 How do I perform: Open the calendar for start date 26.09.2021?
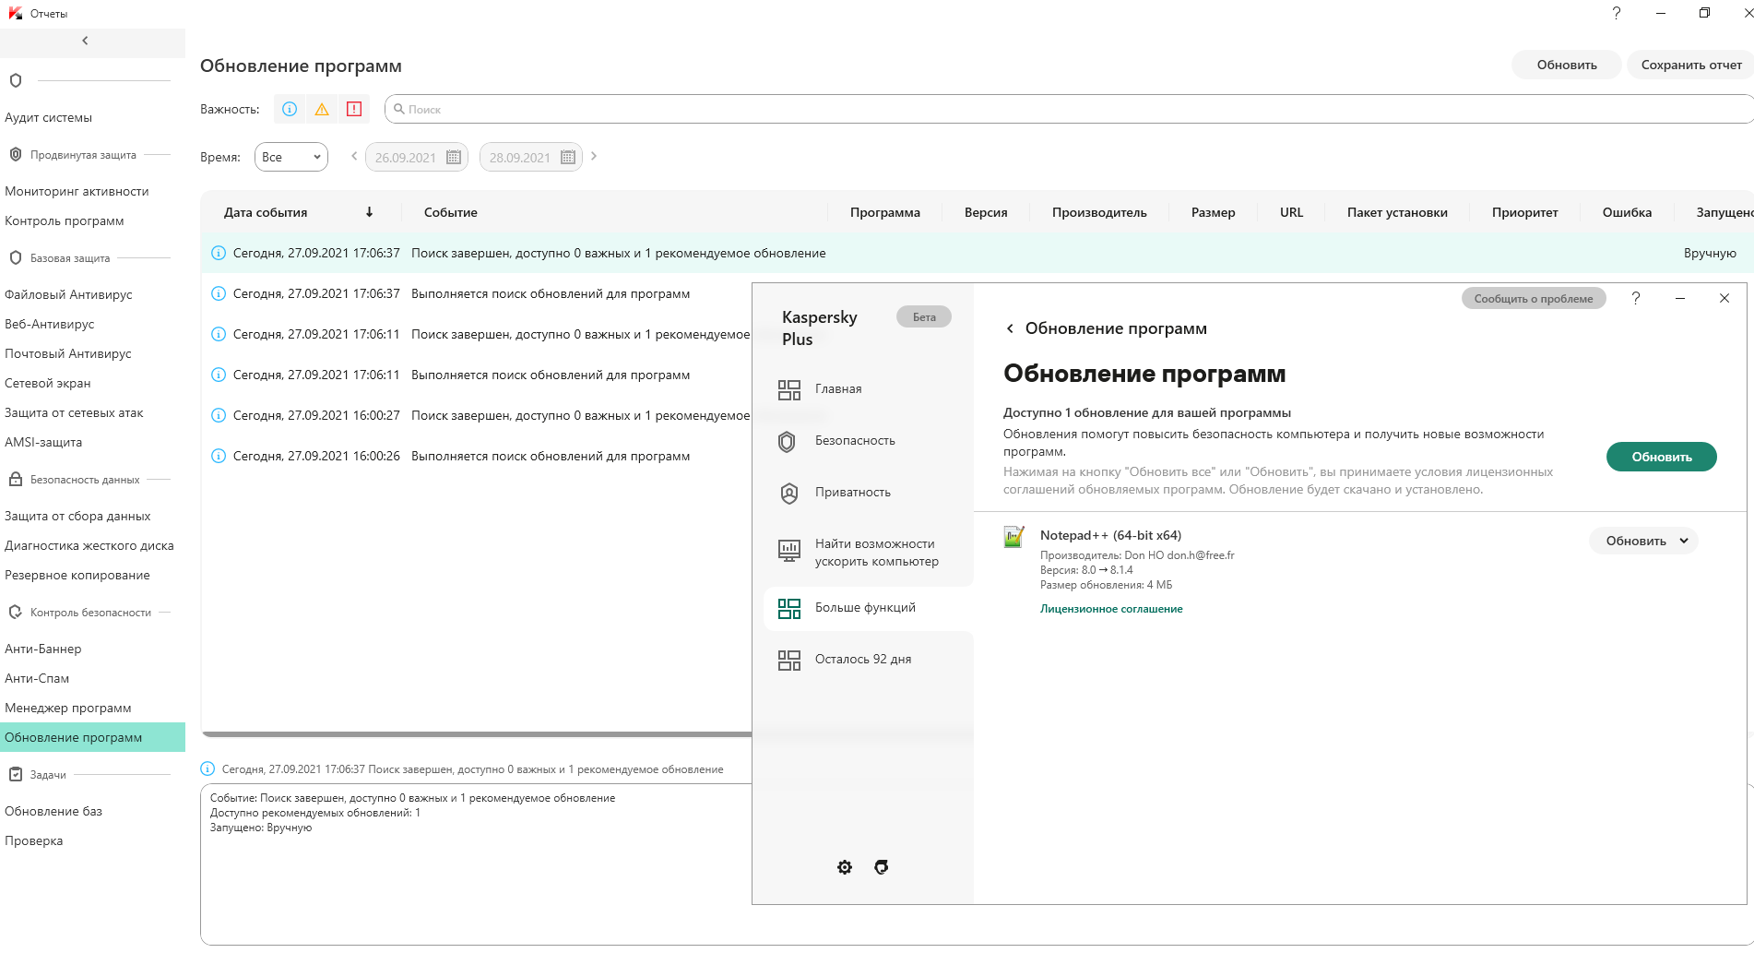click(454, 157)
